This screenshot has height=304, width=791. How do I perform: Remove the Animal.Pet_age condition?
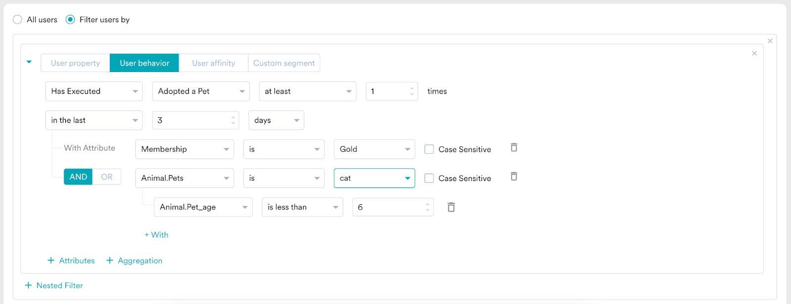coord(451,207)
